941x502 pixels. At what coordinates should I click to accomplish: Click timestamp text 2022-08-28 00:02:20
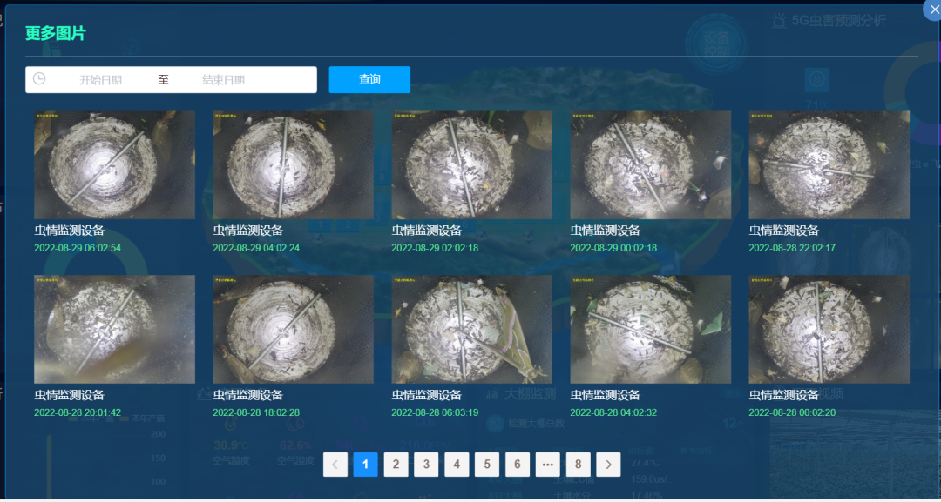coord(792,412)
